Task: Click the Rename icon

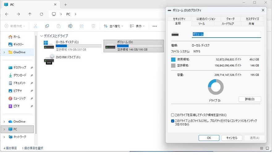Action: (70, 26)
